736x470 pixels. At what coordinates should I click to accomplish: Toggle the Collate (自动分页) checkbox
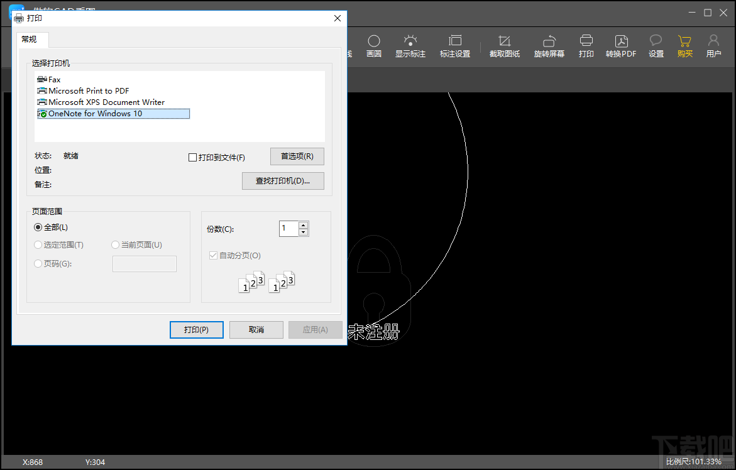click(x=213, y=256)
